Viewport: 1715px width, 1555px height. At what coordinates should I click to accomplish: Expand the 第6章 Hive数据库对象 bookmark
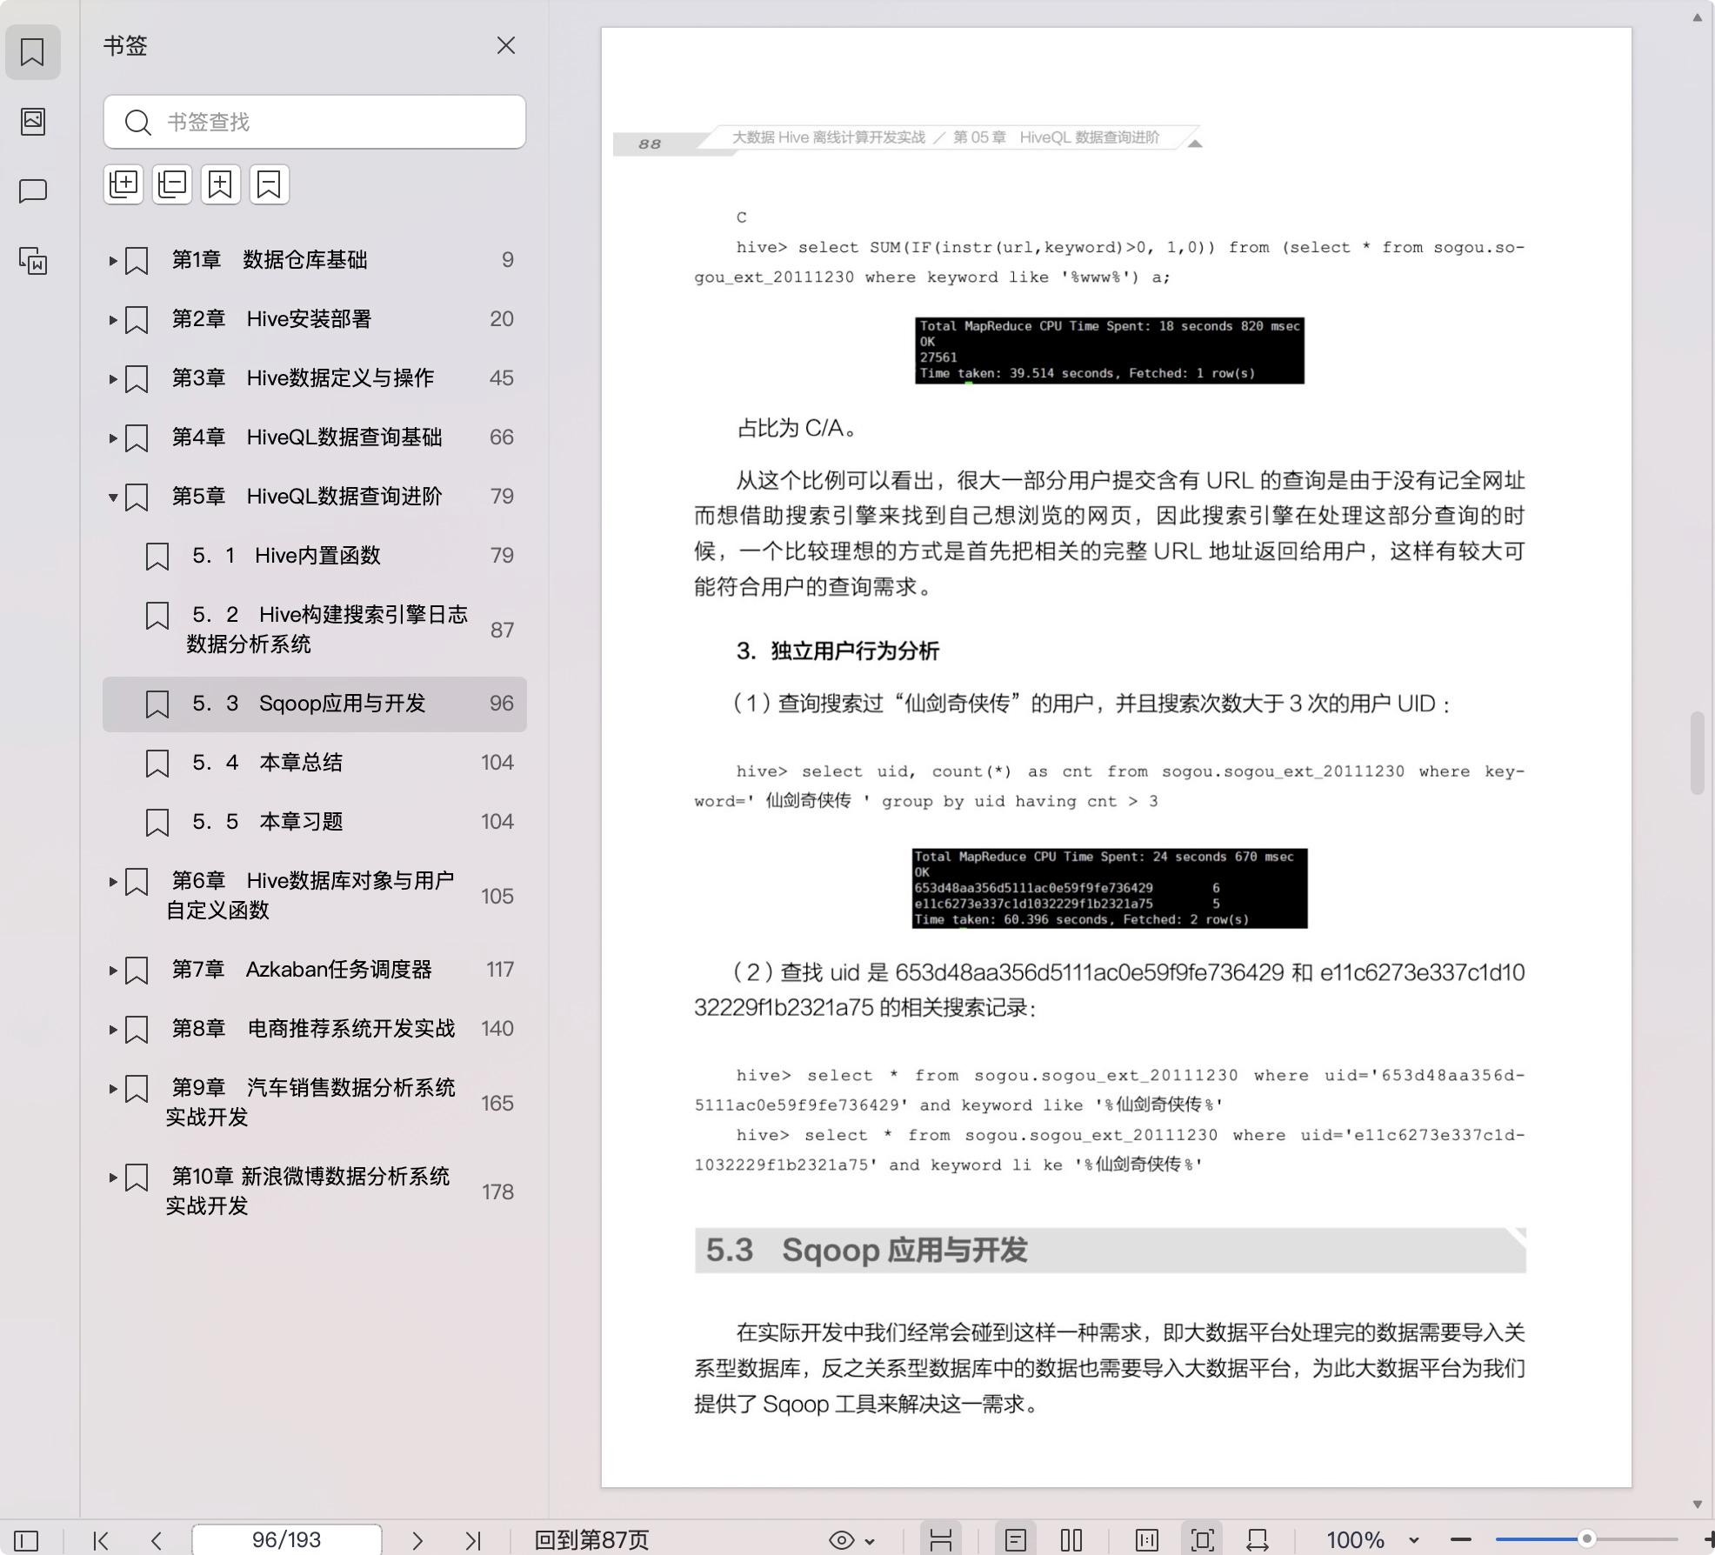coord(112,881)
